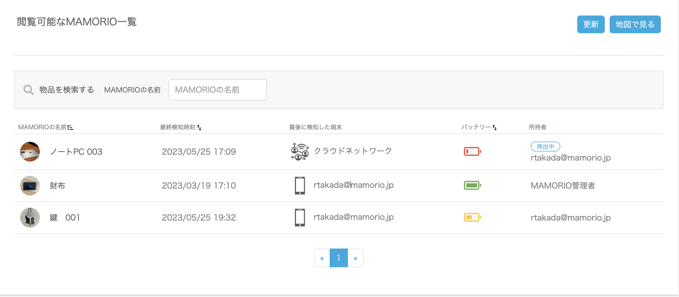Click the 鍵 001 row's detected device email
This screenshot has width=679, height=297.
354,217
